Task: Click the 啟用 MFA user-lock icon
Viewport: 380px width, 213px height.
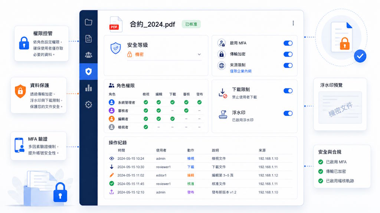Action: coord(222,43)
